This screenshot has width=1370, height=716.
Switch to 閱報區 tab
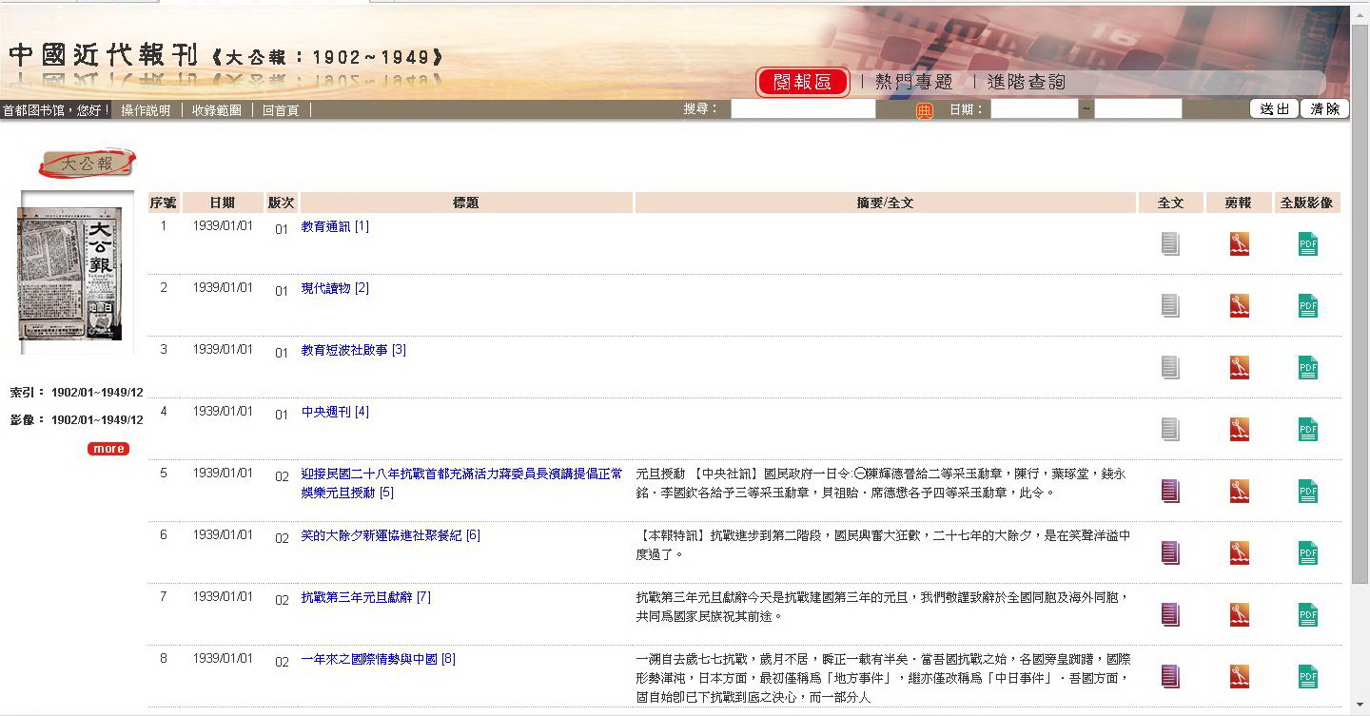pyautogui.click(x=803, y=83)
